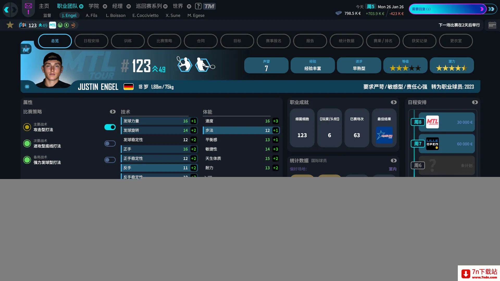
Task: Click the player hamburger menu icon
Action: tap(27, 87)
